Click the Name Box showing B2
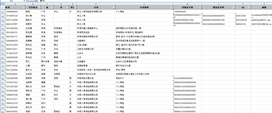This screenshot has height=113, width=272. pyautogui.click(x=14, y=1)
